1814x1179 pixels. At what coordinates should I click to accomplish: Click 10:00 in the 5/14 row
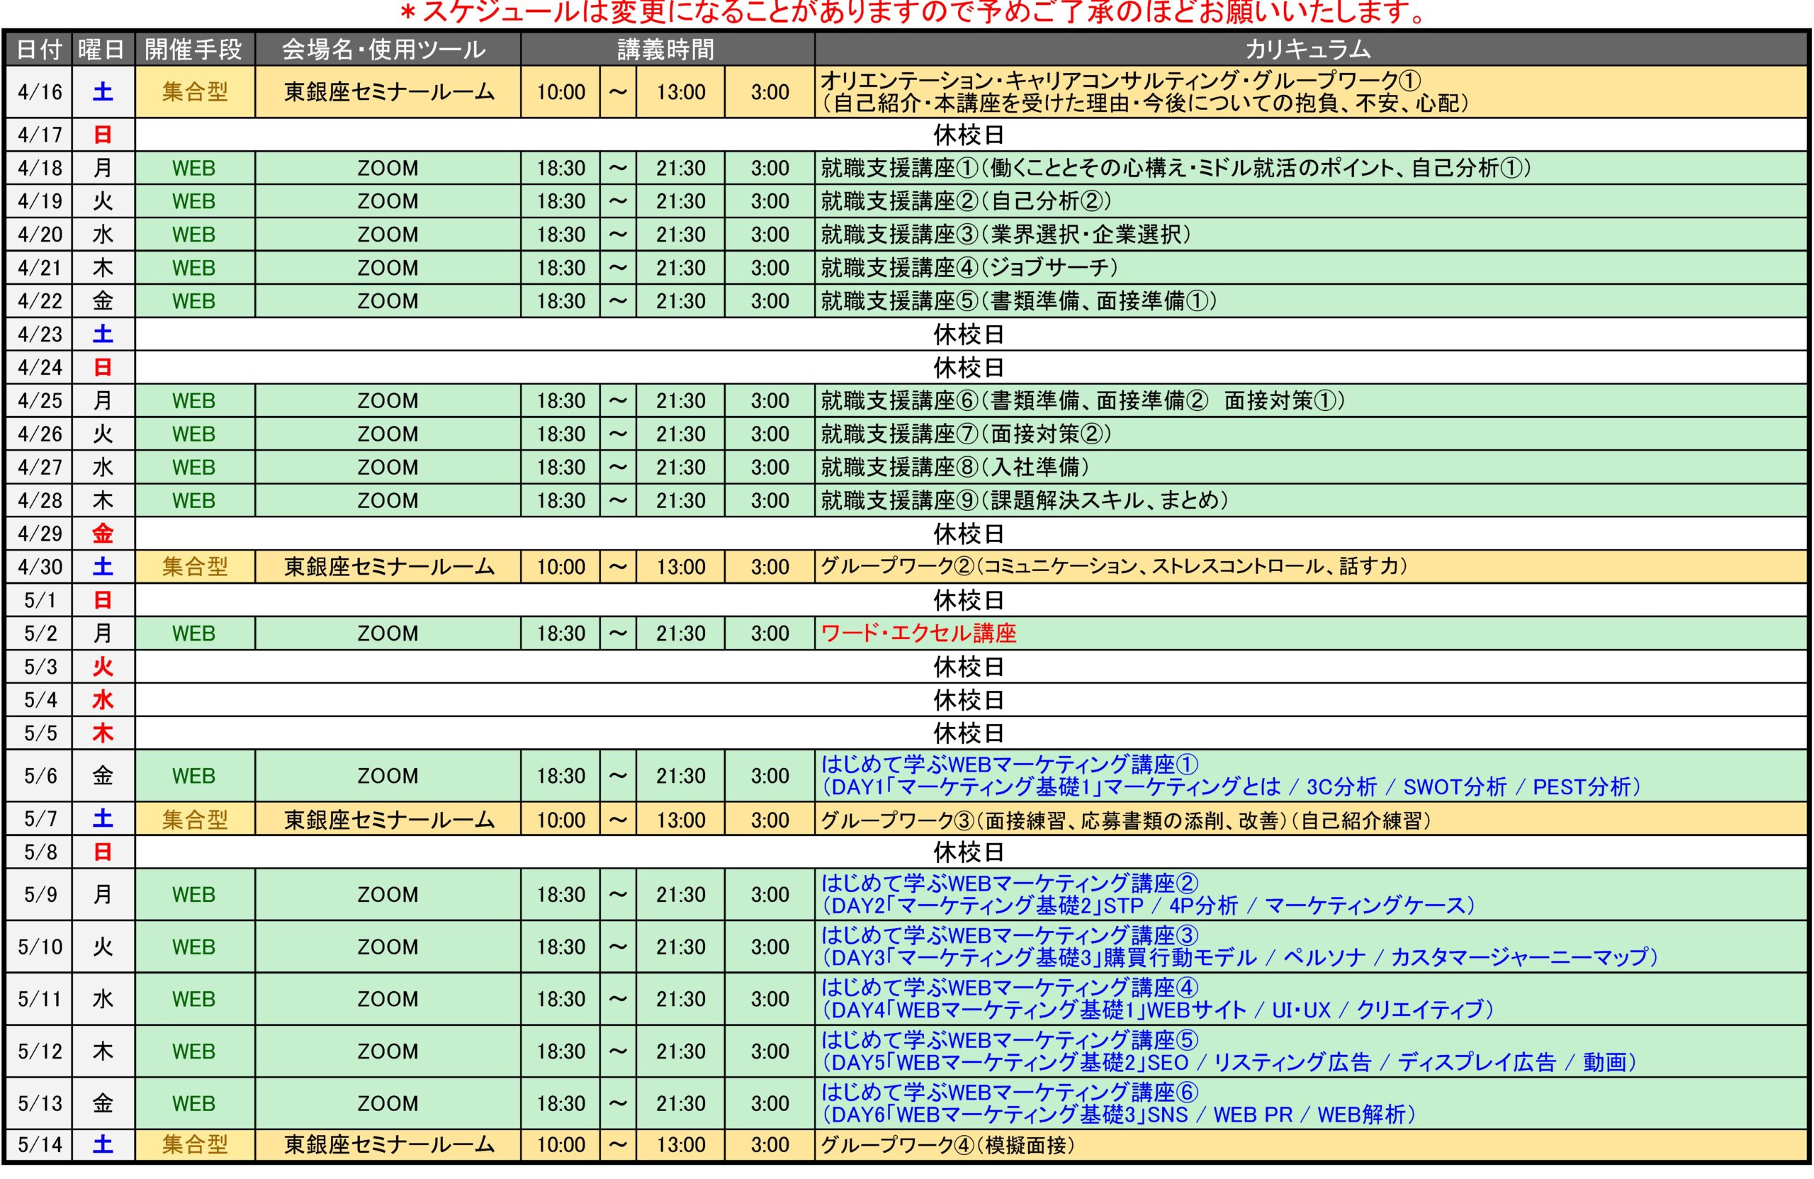point(560,1145)
